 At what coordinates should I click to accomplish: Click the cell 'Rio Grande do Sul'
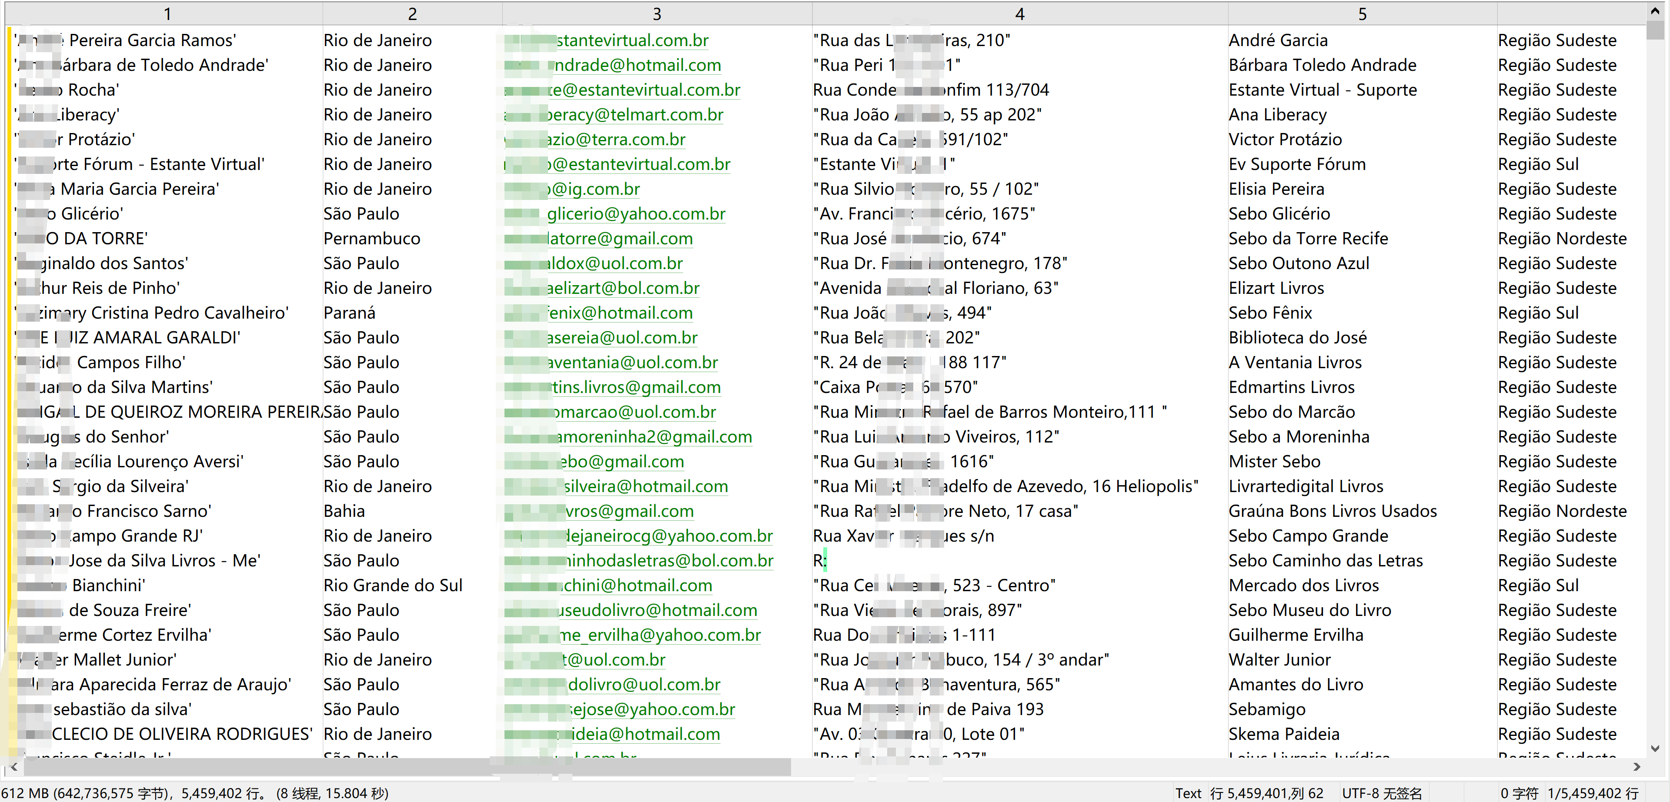coord(393,586)
